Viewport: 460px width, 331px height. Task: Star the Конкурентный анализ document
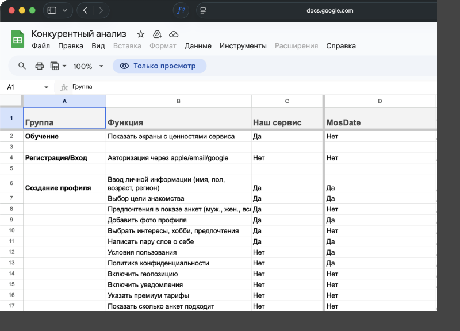tap(141, 34)
